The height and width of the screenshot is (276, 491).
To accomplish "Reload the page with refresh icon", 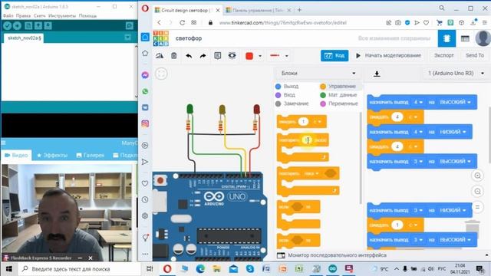I will (183, 22).
